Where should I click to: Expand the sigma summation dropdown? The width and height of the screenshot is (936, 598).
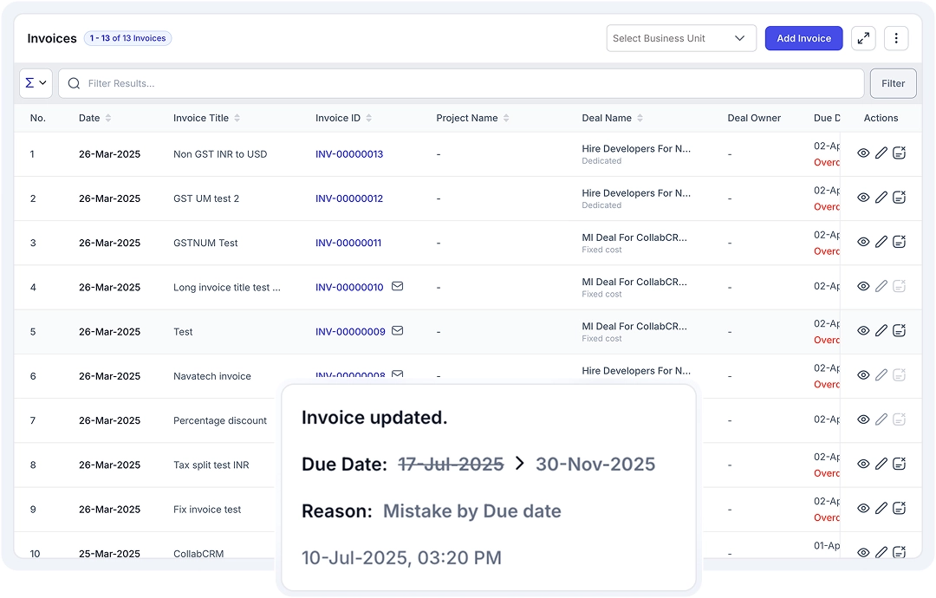click(36, 83)
